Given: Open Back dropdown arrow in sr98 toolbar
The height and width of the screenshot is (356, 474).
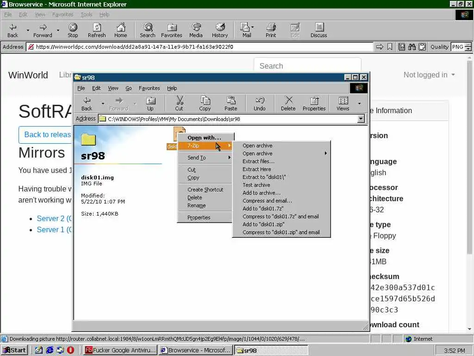Looking at the screenshot, I should pyautogui.click(x=103, y=104).
